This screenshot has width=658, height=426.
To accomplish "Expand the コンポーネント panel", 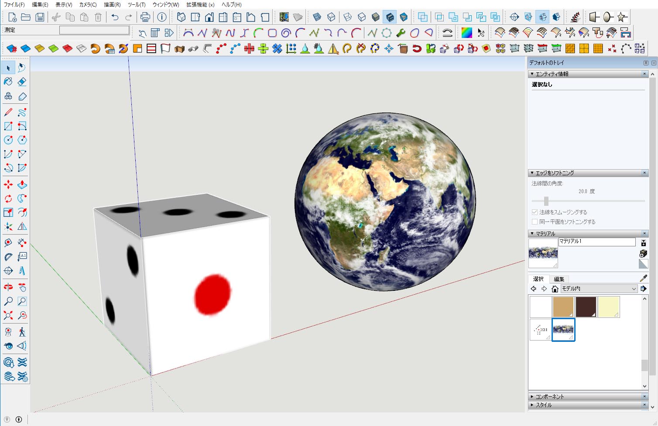I will click(x=532, y=397).
